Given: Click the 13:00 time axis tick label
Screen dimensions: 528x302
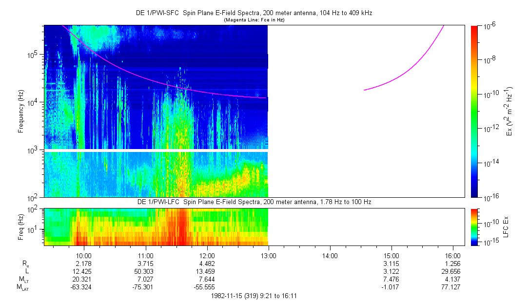Looking at the screenshot, I should click(269, 255).
